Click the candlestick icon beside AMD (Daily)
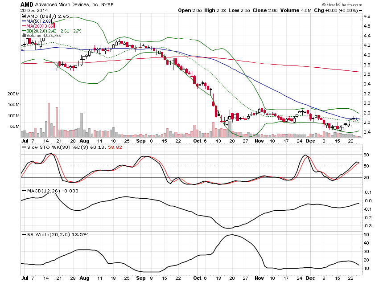Viewport: 379px width, 282px height. point(24,16)
